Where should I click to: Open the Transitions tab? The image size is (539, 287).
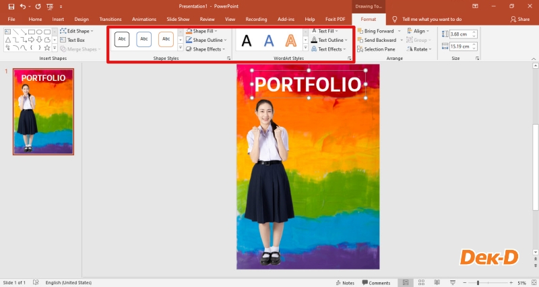110,20
